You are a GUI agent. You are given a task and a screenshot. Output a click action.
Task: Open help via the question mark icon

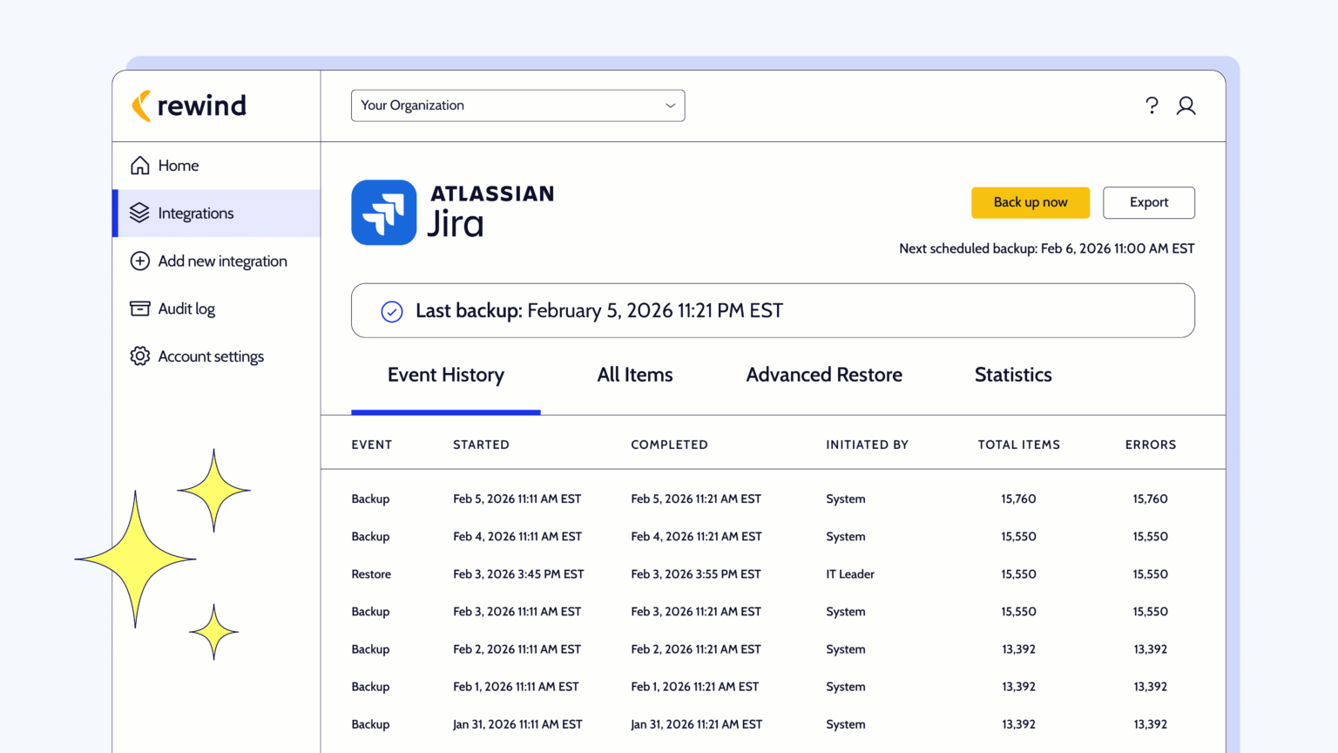coord(1152,105)
